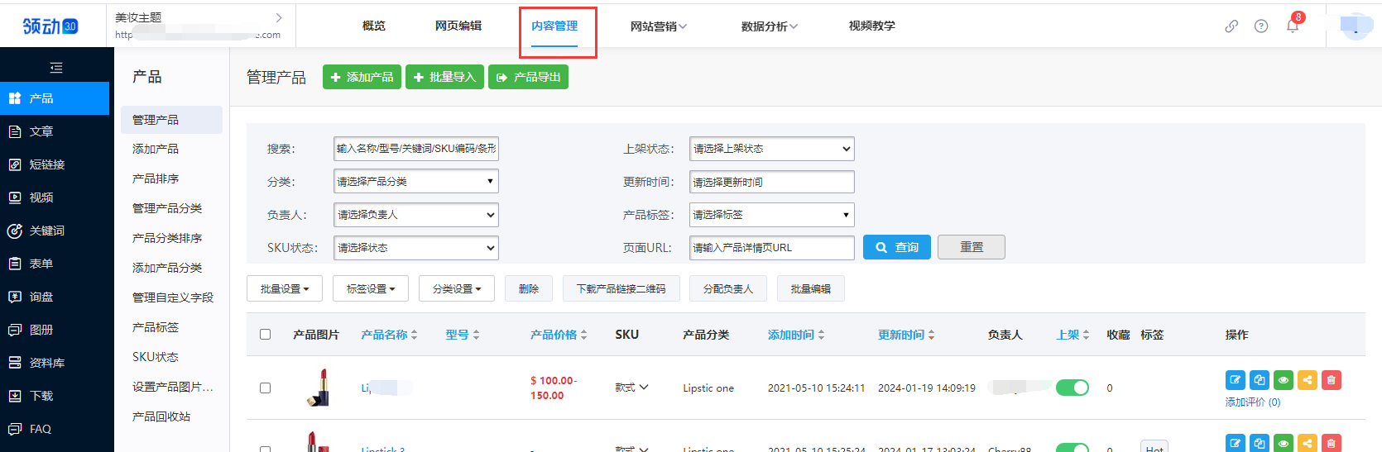The width and height of the screenshot is (1382, 452).
Task: Click 下载产品链接二维码 button
Action: pyautogui.click(x=621, y=289)
